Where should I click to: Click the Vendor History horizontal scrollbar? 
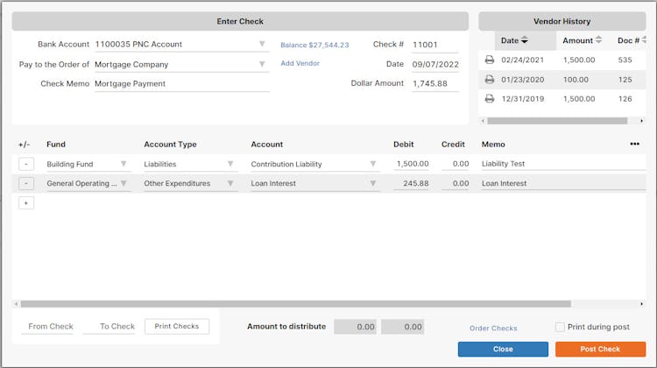(x=557, y=121)
